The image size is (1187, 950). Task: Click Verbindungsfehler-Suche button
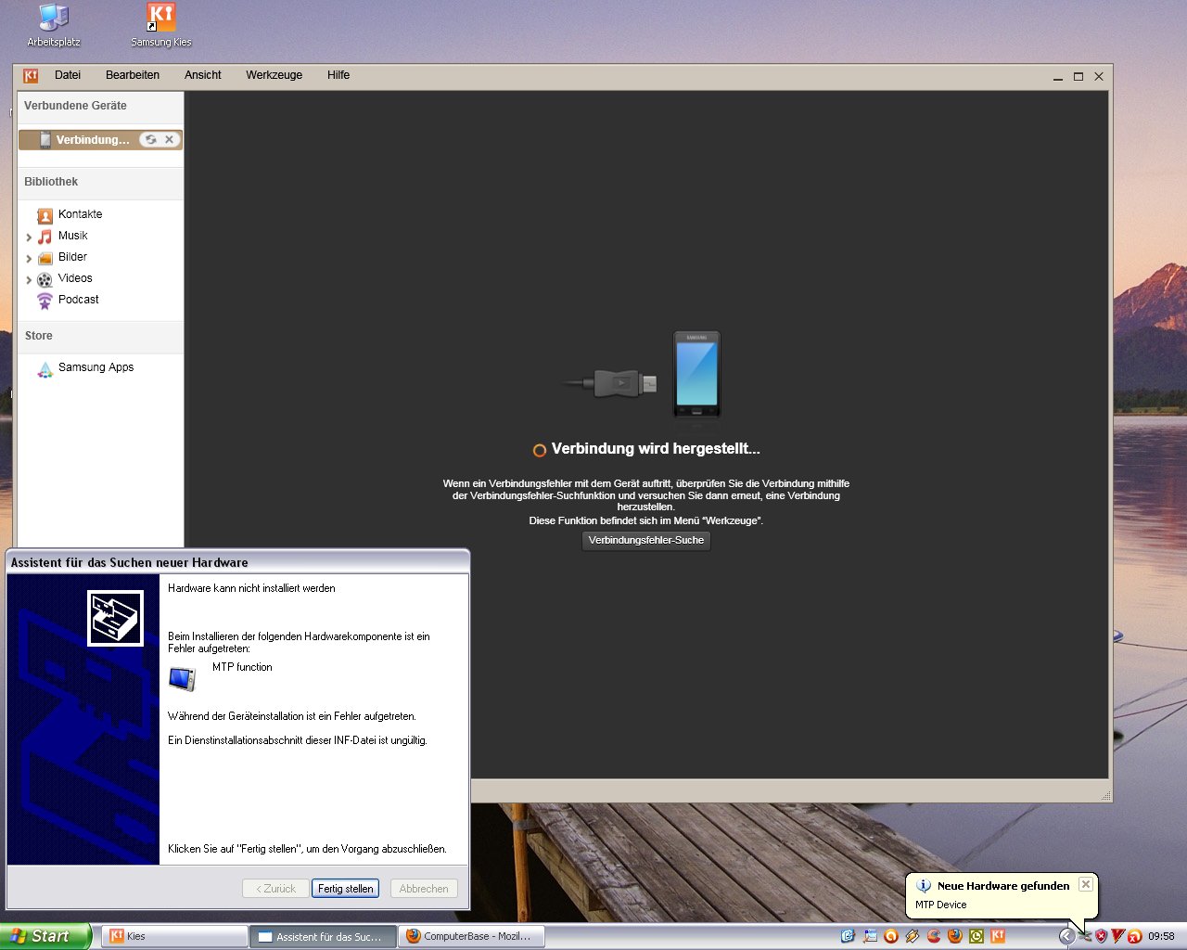click(x=646, y=541)
